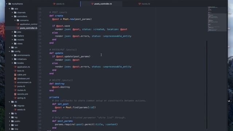This screenshot has width=233, height=131.
Task: Click the tmp folder icon
Action: [12, 129]
